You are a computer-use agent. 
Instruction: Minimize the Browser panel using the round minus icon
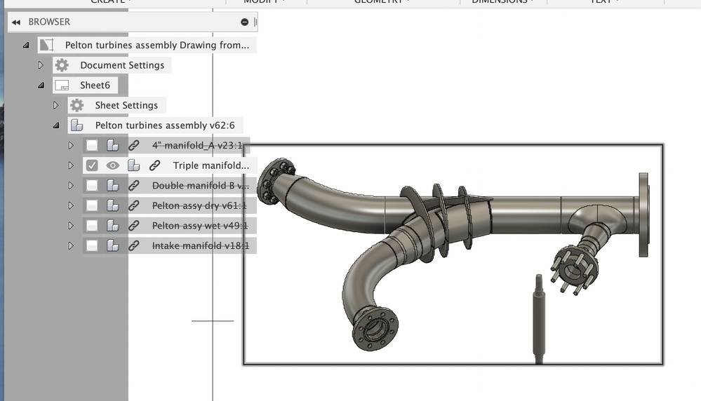click(245, 22)
